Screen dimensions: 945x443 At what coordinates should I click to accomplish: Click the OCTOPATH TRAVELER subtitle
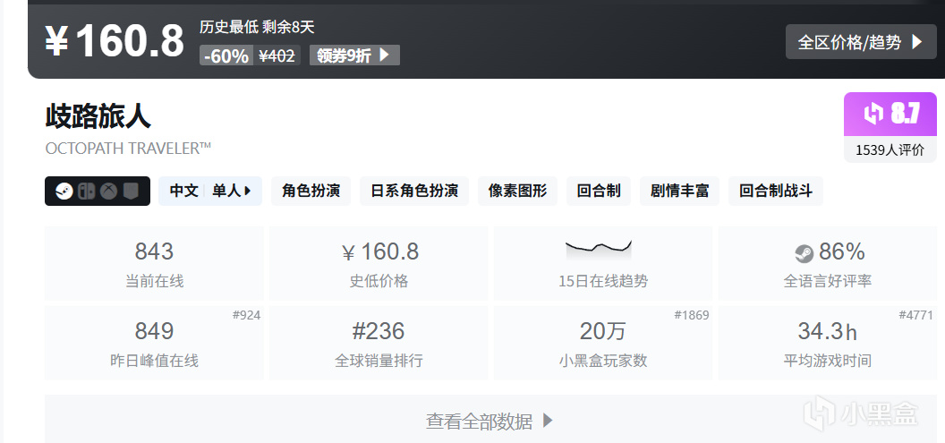(128, 149)
